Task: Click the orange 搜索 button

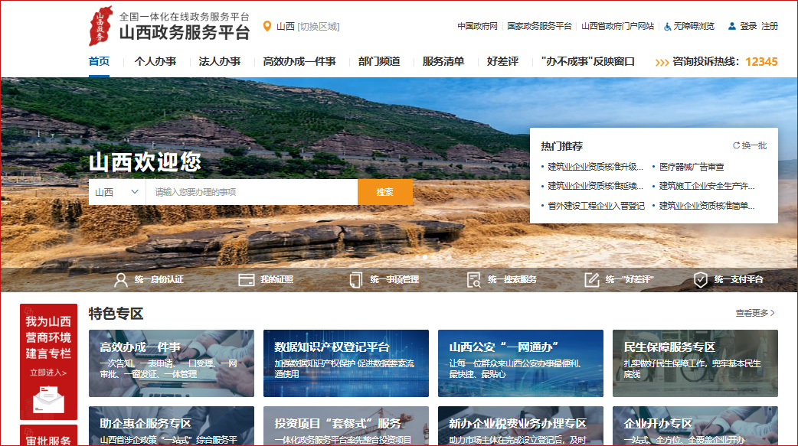Action: coord(384,192)
